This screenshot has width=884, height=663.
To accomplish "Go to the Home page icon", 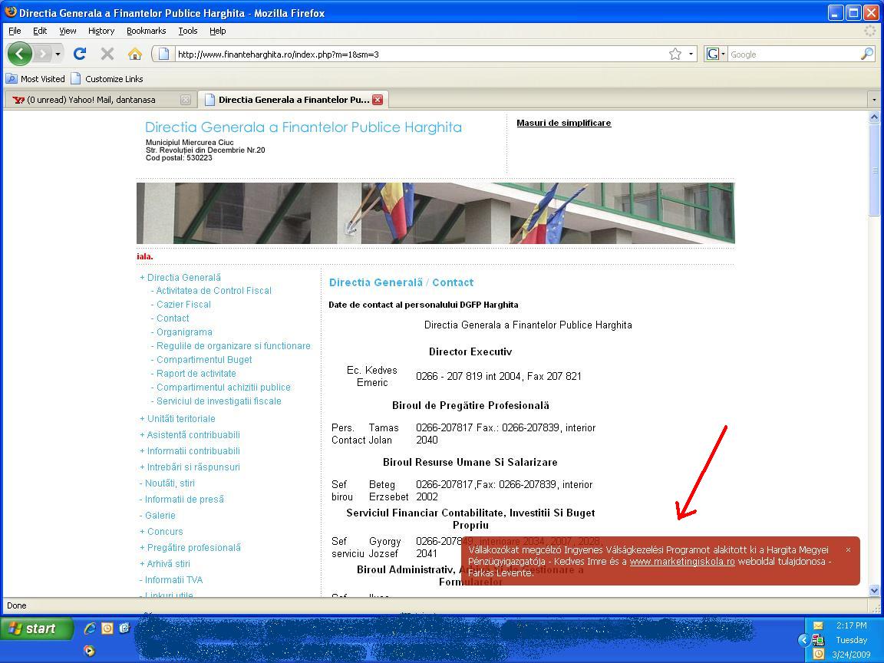I will (135, 54).
